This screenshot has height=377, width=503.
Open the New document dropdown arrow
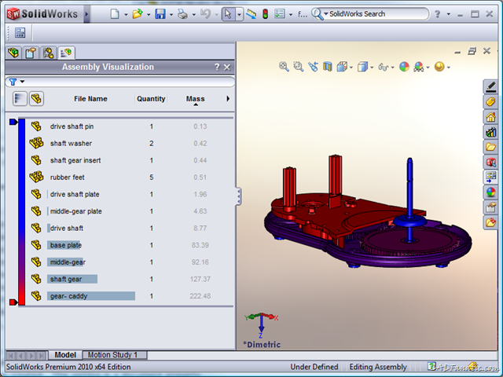[x=126, y=14]
